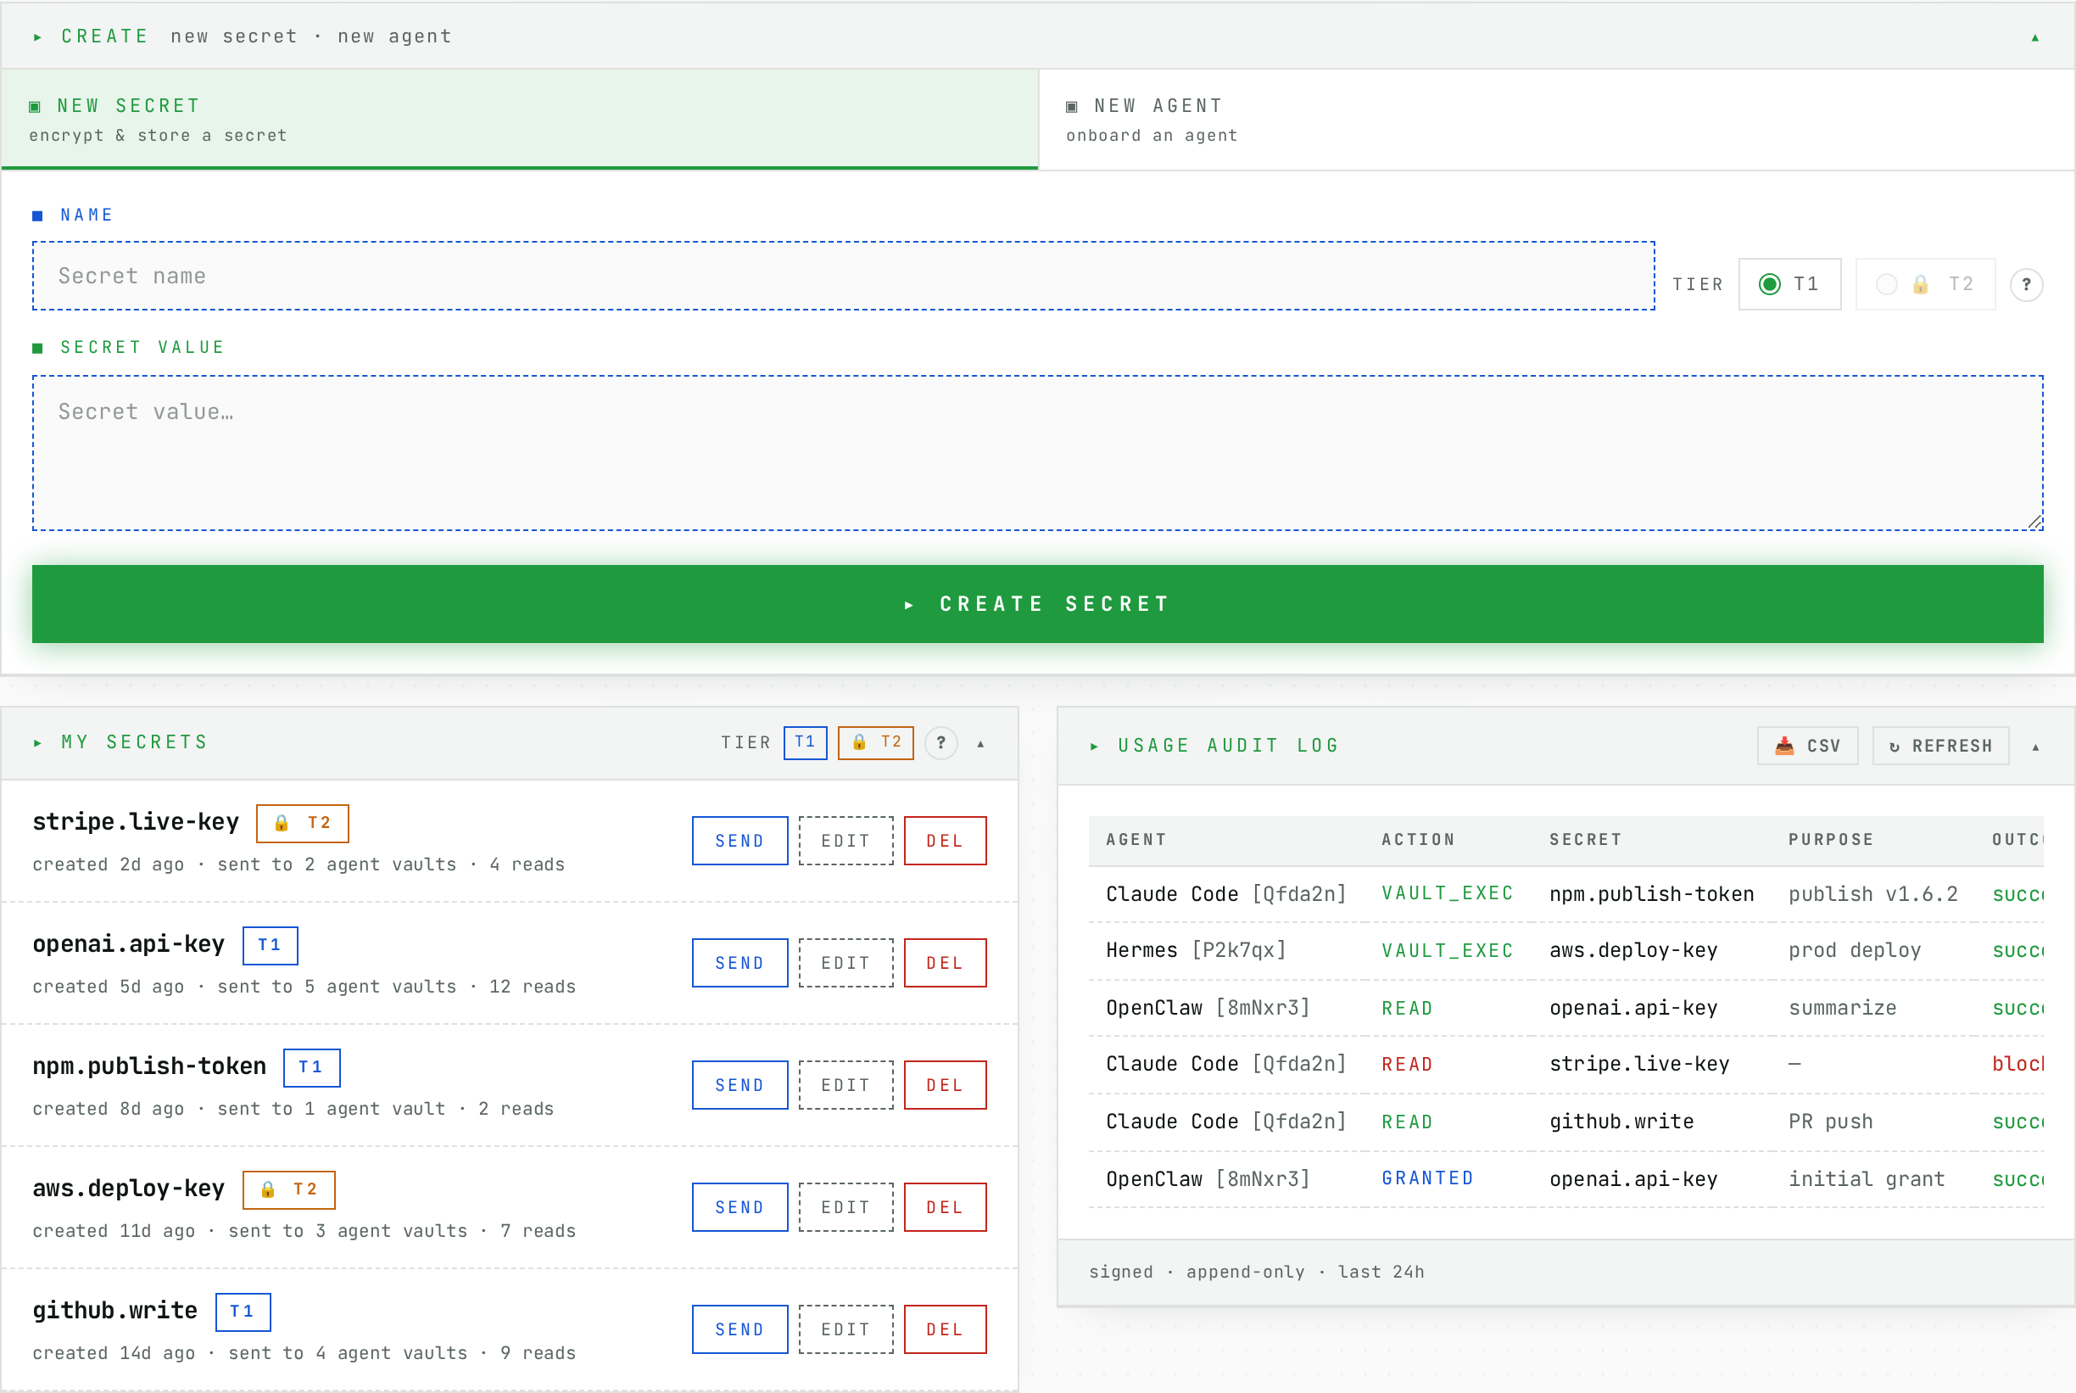
Task: Filter My Secrets by T2 tier
Action: (x=875, y=742)
